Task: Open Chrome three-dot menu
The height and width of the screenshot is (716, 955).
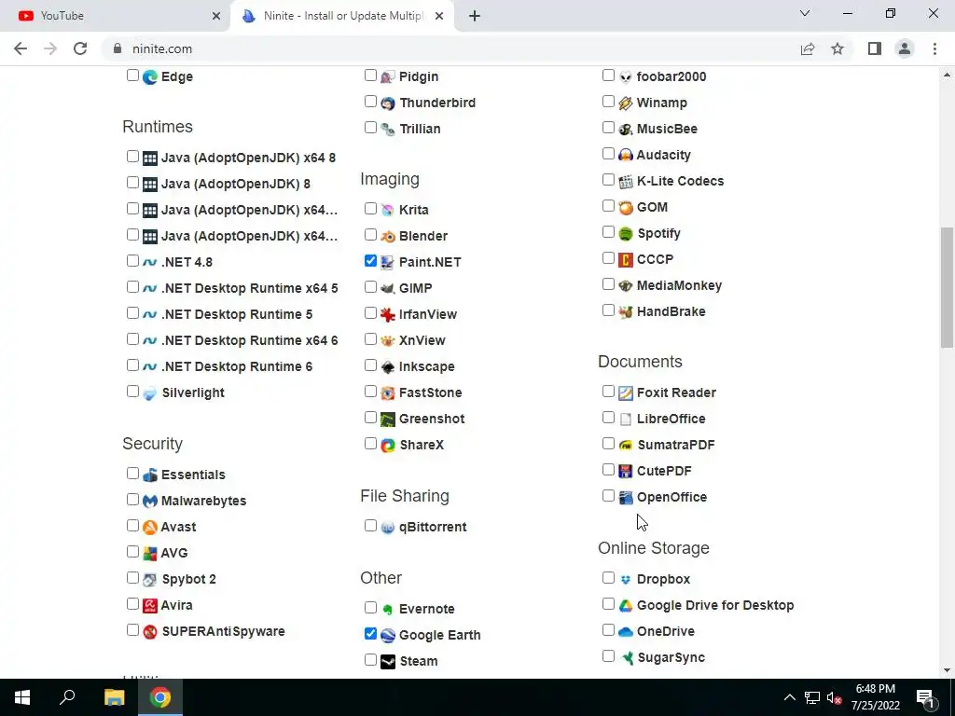Action: pos(934,48)
